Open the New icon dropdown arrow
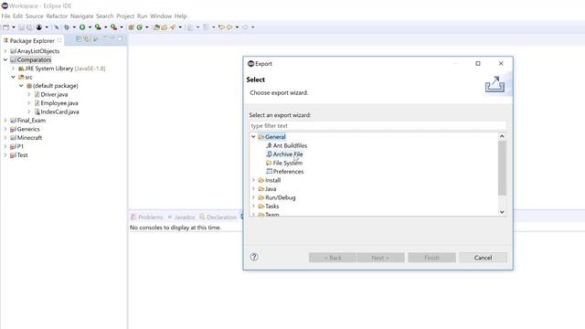This screenshot has width=585, height=329. [x=14, y=27]
